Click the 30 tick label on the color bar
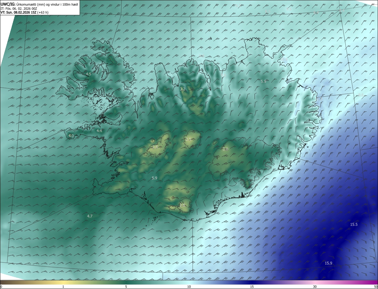Screen dimensions: 378x289 click(x=315, y=287)
